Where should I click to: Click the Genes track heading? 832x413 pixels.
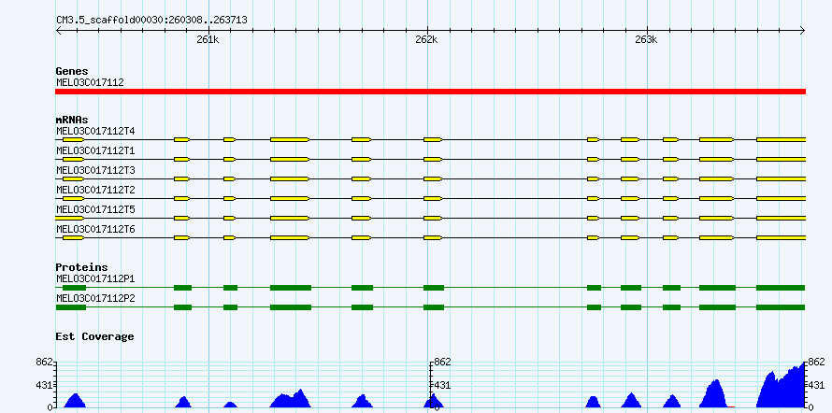[72, 71]
